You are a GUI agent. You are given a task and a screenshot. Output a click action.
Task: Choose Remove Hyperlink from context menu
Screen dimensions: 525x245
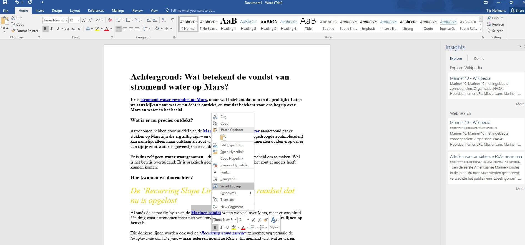[x=233, y=165]
